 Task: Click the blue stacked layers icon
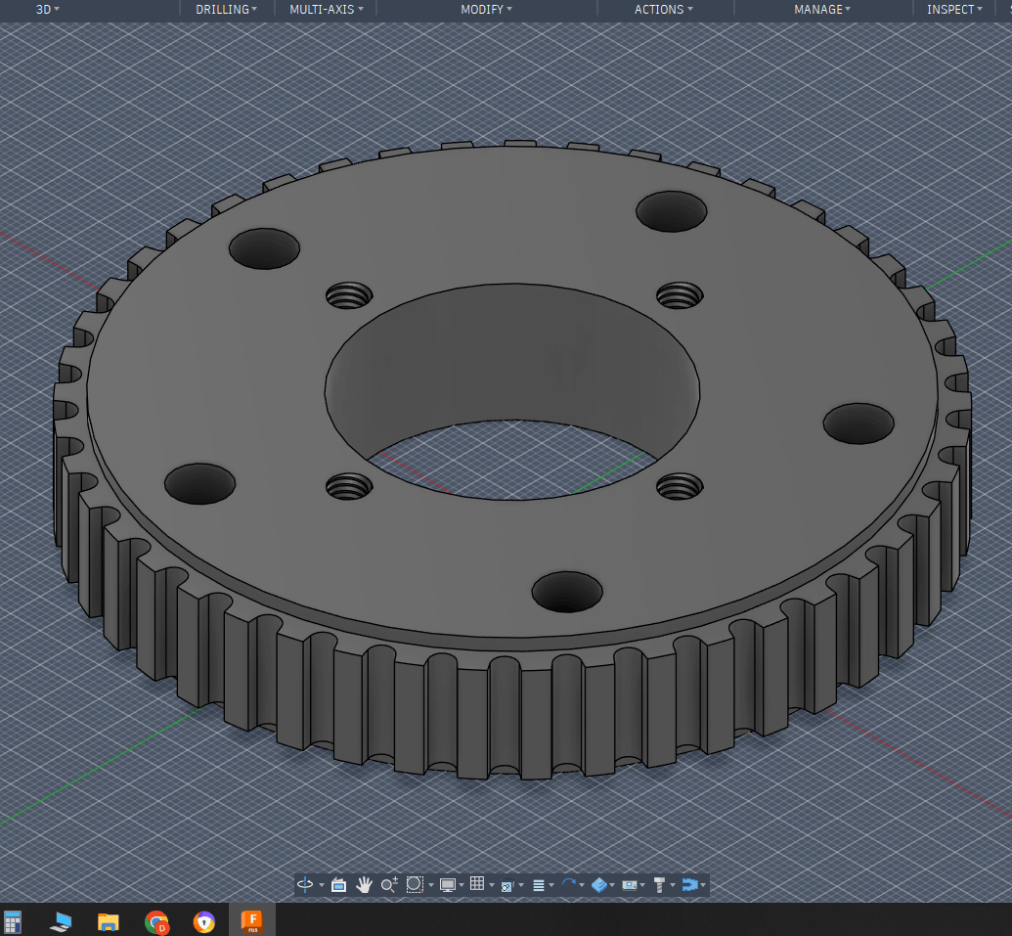click(x=598, y=884)
